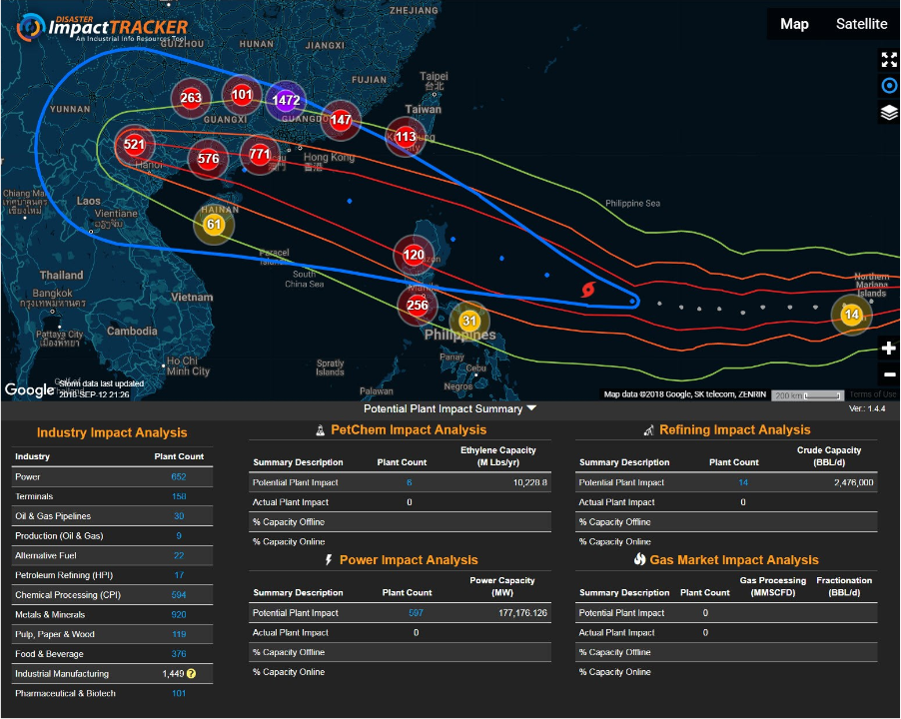901x719 pixels.
Task: Click Production (Oil & Gas) count 9
Action: click(179, 536)
